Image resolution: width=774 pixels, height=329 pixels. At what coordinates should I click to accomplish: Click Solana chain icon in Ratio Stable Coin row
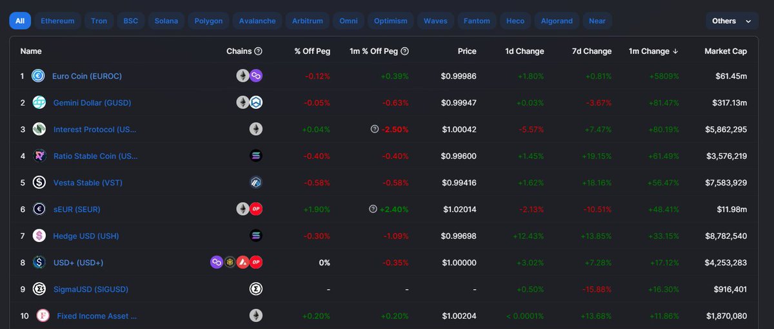[x=256, y=156]
